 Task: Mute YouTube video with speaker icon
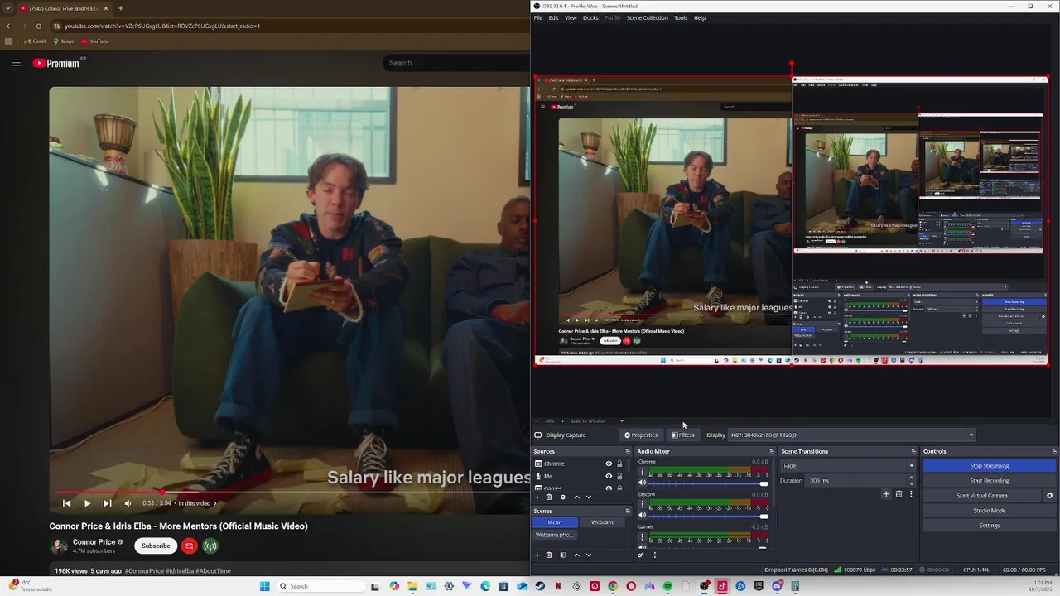128,503
